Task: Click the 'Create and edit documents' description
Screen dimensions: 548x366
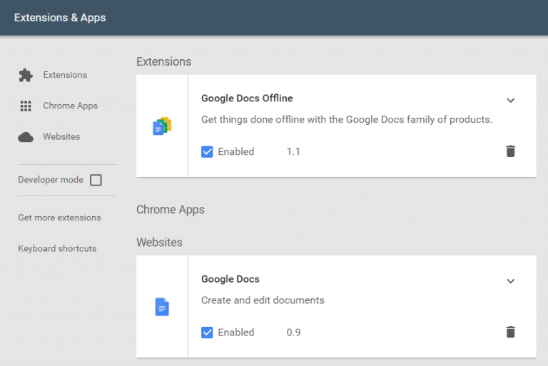Action: pos(263,300)
